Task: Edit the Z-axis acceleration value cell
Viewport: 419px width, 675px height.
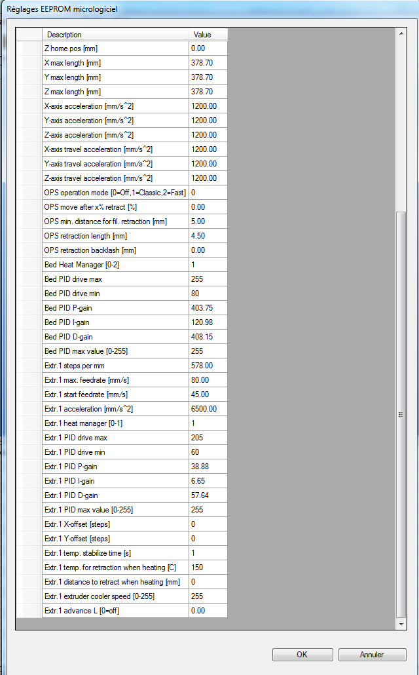Action: pyautogui.click(x=208, y=135)
